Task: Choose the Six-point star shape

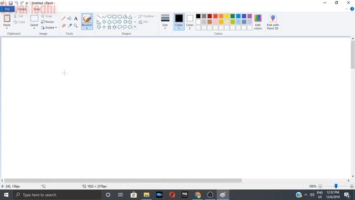Action: pos(114,27)
